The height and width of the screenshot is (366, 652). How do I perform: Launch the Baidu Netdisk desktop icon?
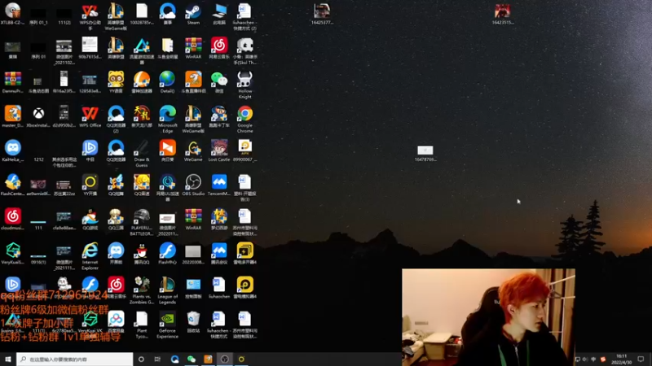point(116,319)
